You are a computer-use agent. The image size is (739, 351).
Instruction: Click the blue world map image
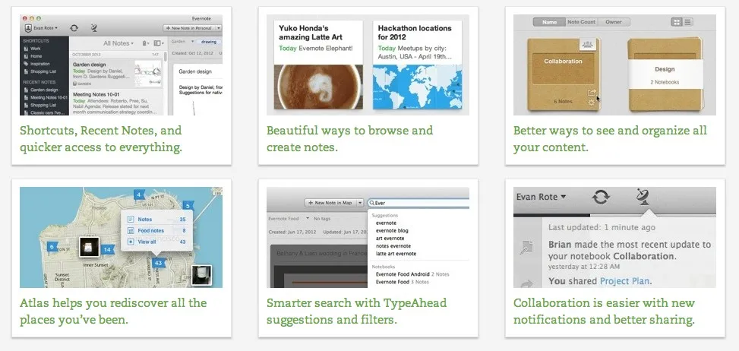click(418, 87)
